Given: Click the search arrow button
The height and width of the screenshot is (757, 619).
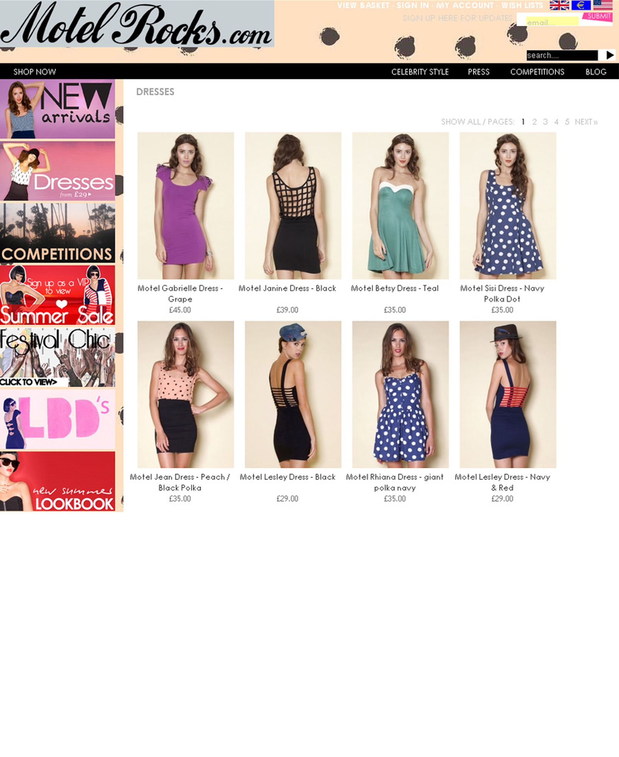Looking at the screenshot, I should 610,55.
